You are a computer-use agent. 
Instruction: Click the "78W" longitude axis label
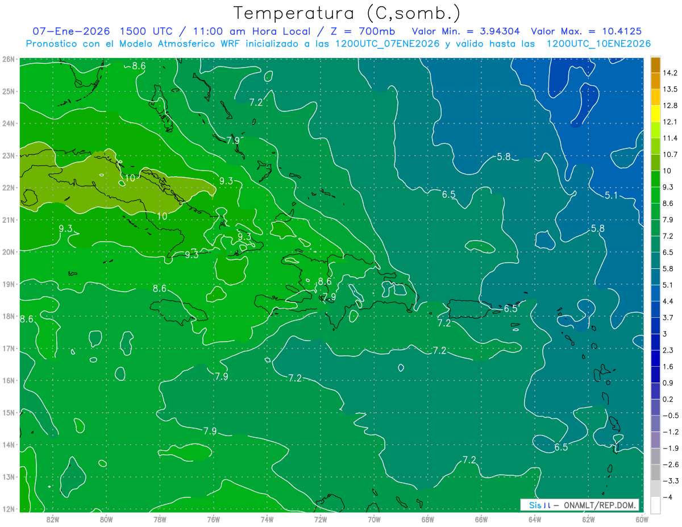point(160,519)
